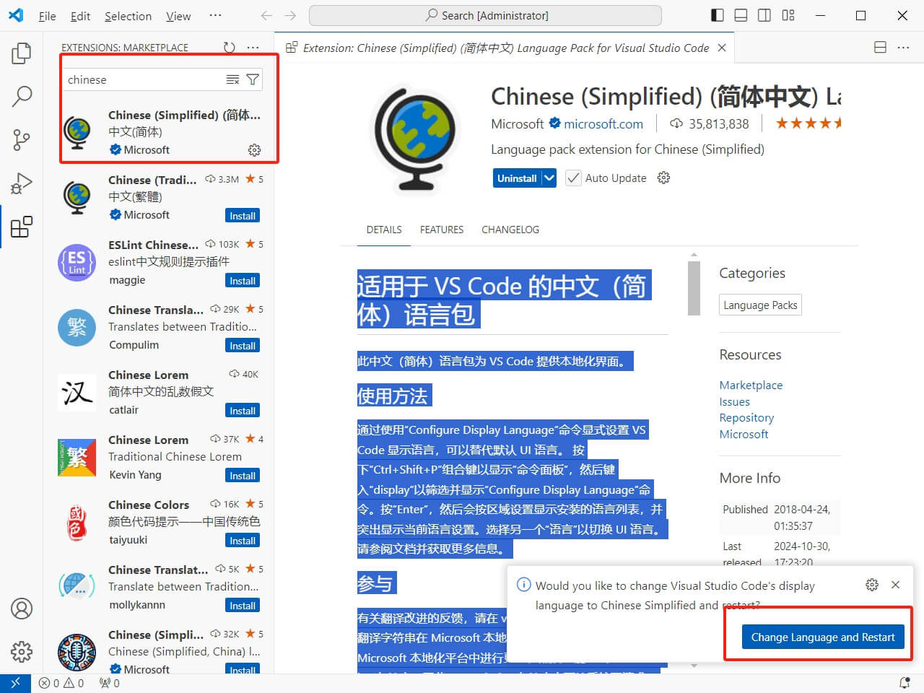This screenshot has height=693, width=924.
Task: Select the Language Packs category tag
Action: [760, 305]
